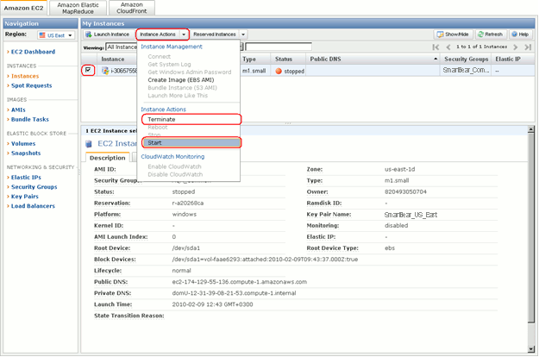Select Start from the menu
This screenshot has width=539, height=357.
(x=191, y=142)
